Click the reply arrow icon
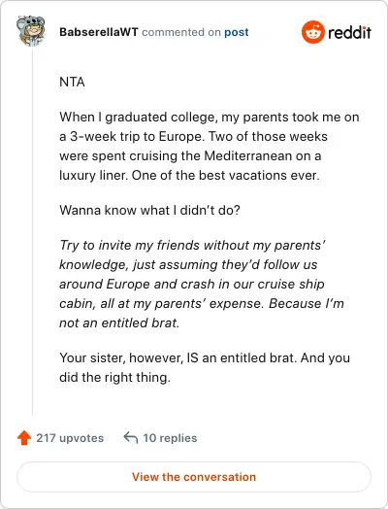Image resolution: width=388 pixels, height=509 pixels. (x=131, y=437)
